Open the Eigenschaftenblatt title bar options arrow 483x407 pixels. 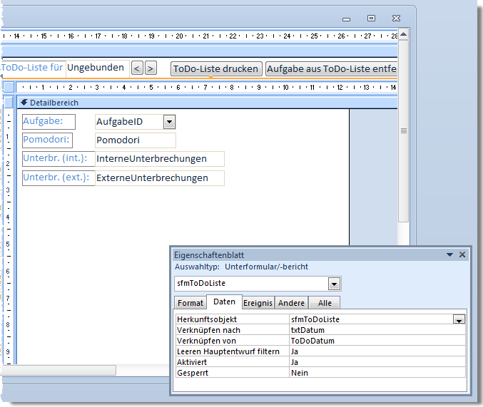(449, 254)
